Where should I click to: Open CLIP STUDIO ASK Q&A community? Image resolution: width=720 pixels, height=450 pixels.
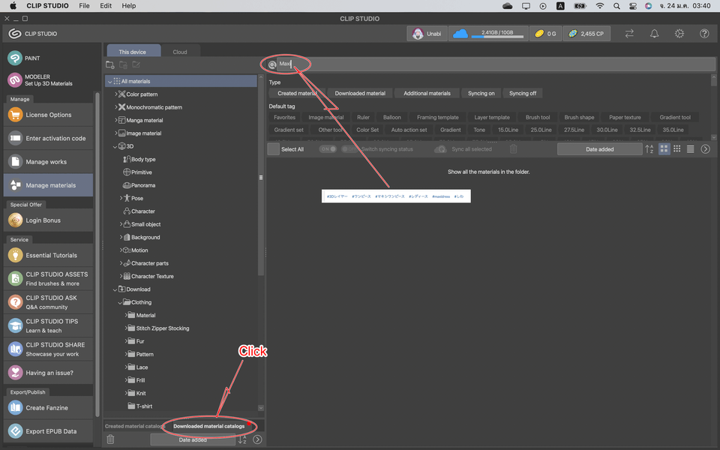click(x=48, y=302)
